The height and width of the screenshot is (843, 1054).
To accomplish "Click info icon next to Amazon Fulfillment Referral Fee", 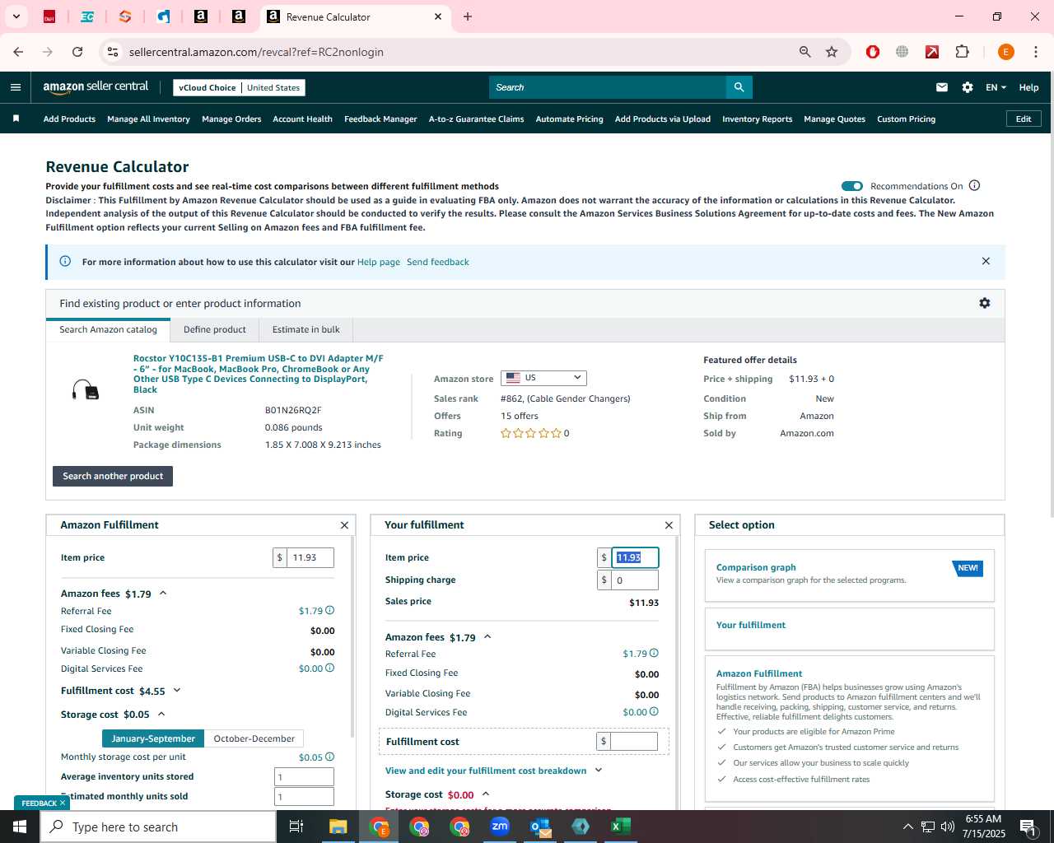I will coord(329,610).
